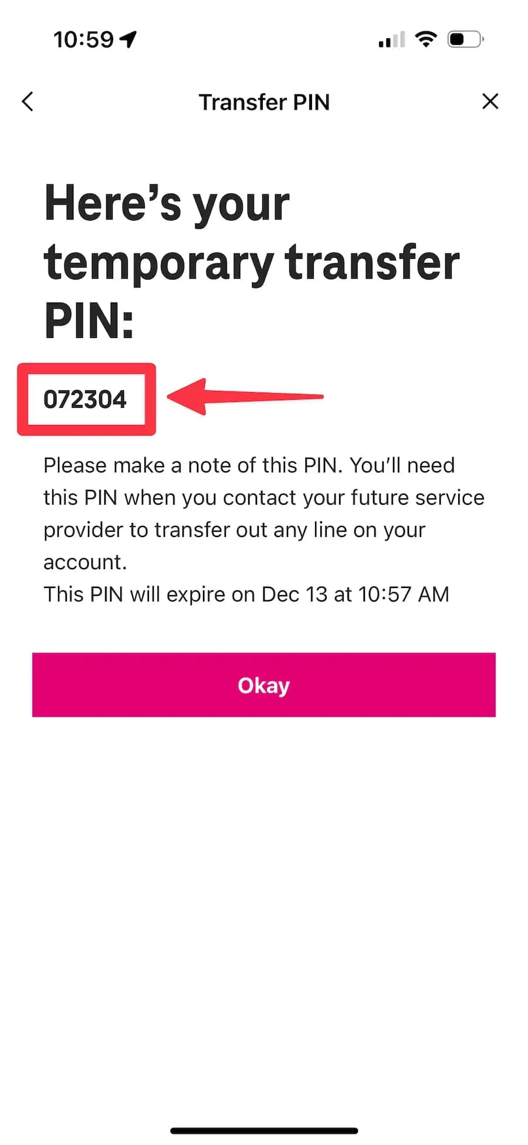Select the PIN expiration date text

(x=246, y=594)
